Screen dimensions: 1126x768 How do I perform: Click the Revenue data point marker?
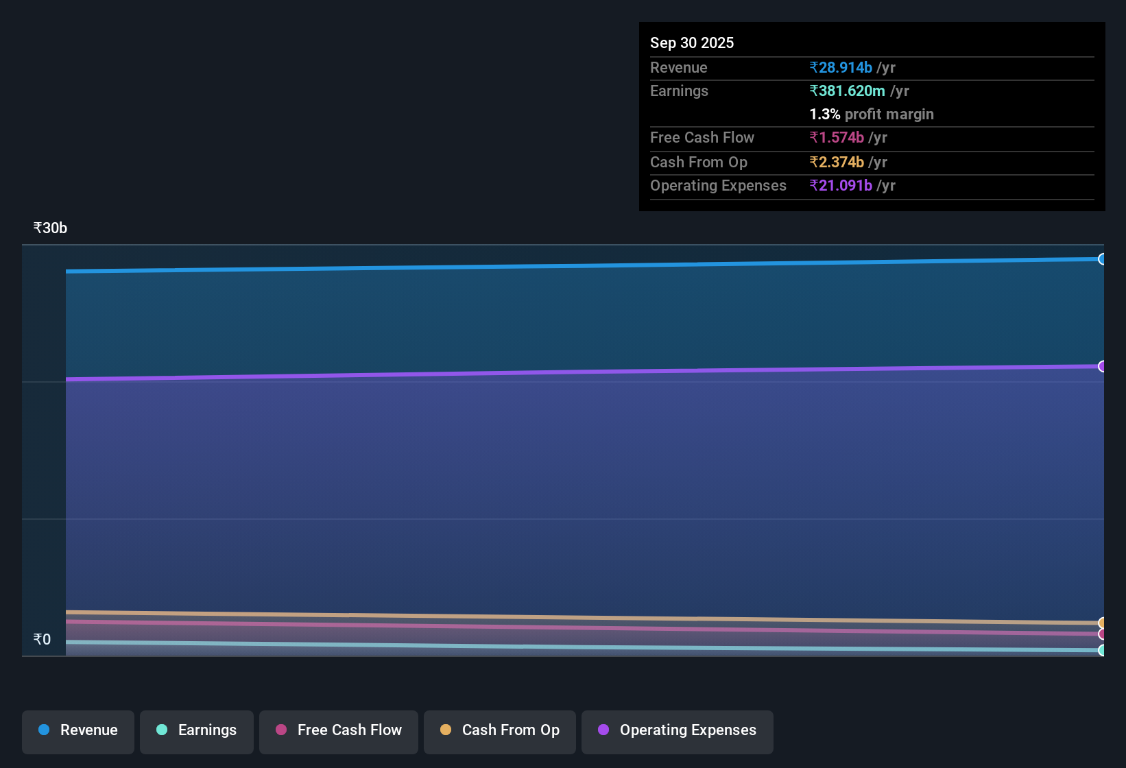point(1102,259)
